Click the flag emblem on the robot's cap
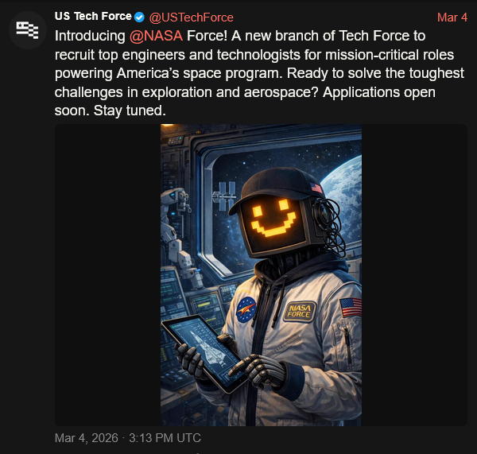The height and width of the screenshot is (454, 477). point(318,188)
